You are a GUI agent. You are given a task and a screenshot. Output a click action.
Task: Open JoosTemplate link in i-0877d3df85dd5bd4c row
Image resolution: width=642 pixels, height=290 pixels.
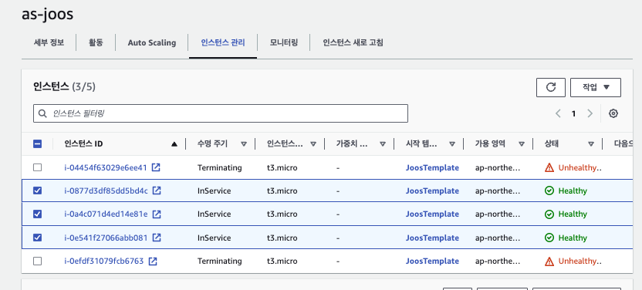click(432, 191)
